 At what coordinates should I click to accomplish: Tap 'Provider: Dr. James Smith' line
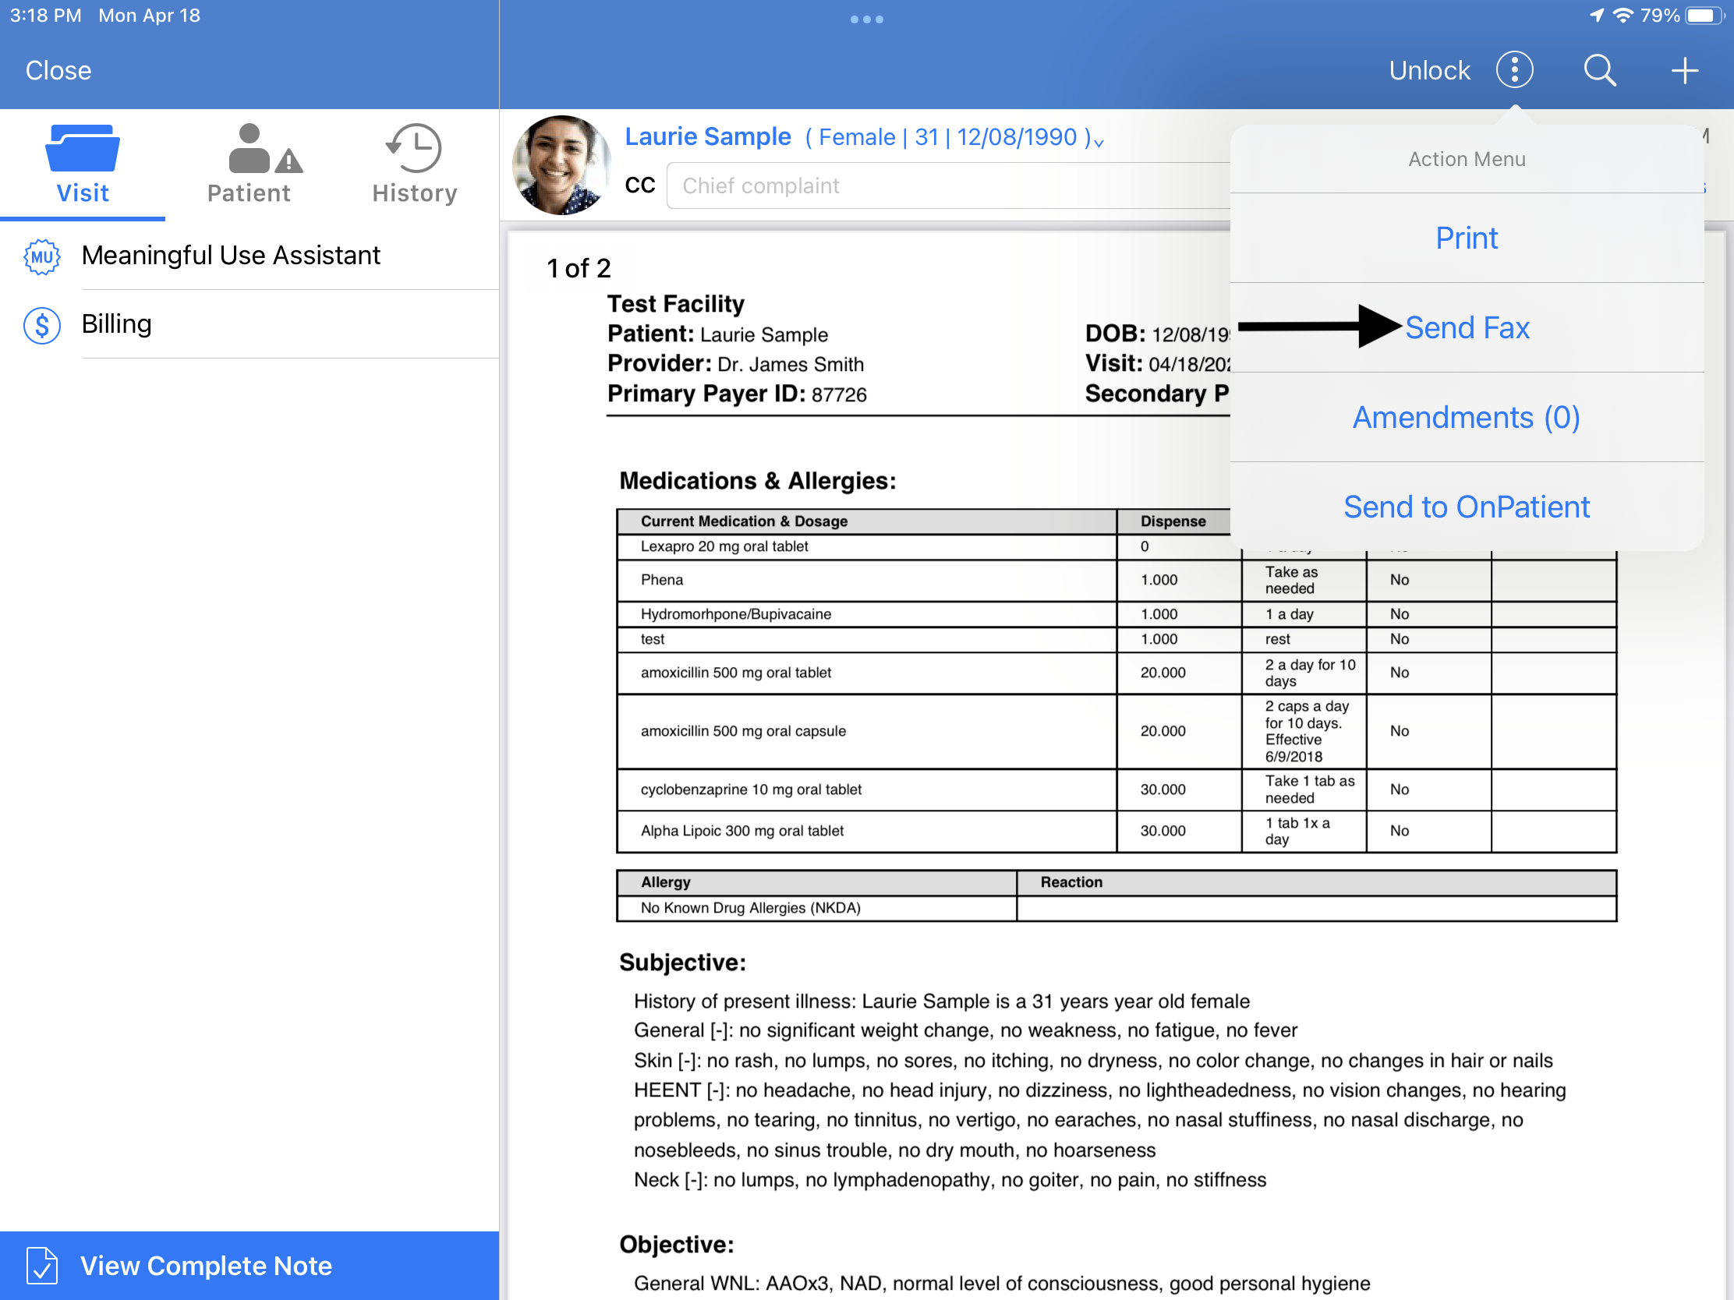(735, 364)
